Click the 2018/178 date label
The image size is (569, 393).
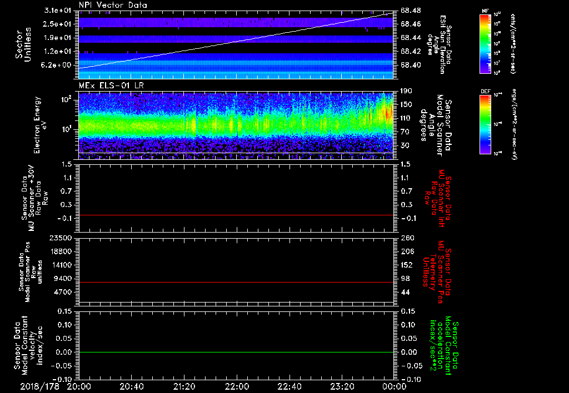pyautogui.click(x=39, y=386)
